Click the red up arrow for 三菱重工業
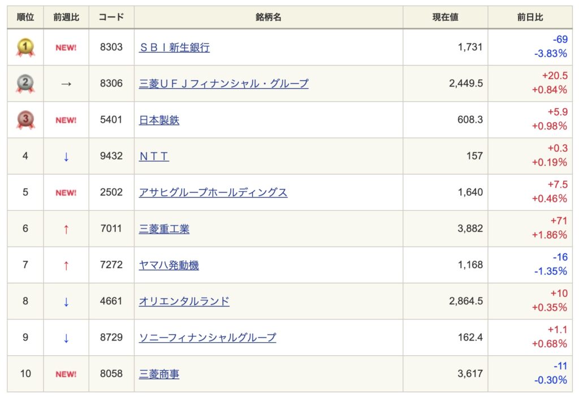This screenshot has height=397, width=579. [66, 229]
